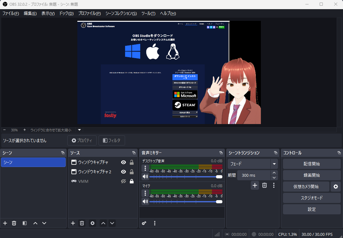Screen dimensions: 343x238
Task: Adjust マイク volume slider
Action: pyautogui.click(x=186, y=202)
